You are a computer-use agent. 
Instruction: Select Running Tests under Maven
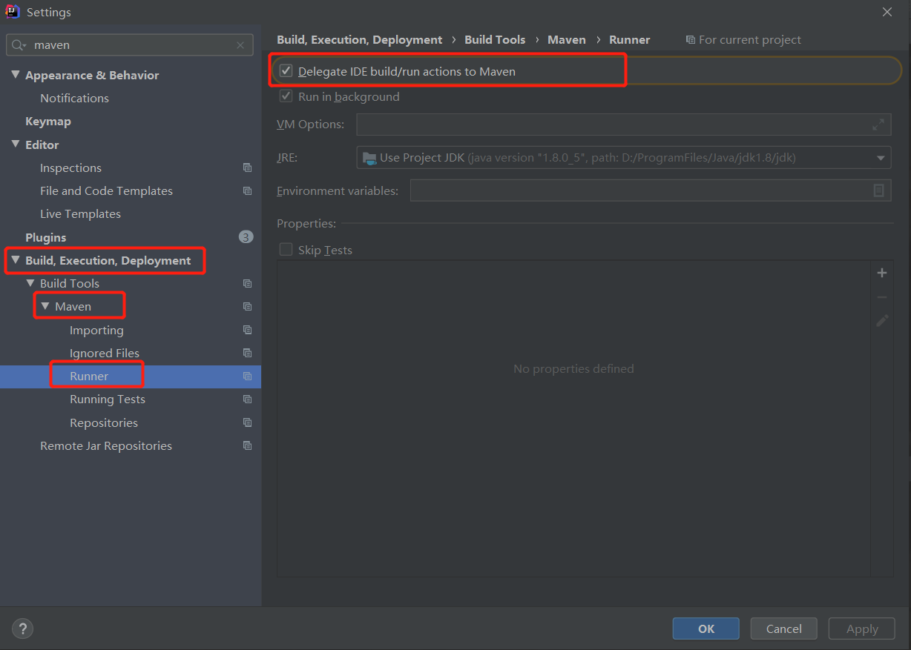point(108,399)
